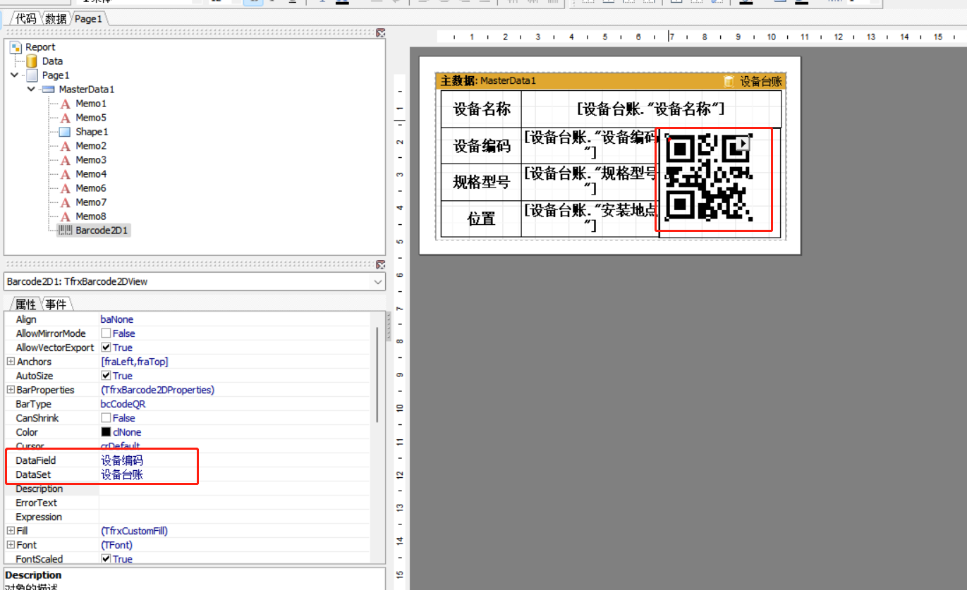Click the ErrorText property row
This screenshot has width=967, height=590.
187,503
